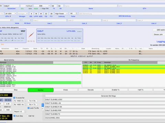Toggle Tx even/1st checkbox
This screenshot has width=165, height=123.
click(14, 98)
